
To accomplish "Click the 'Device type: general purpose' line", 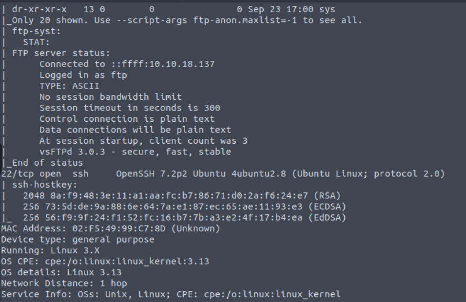I will coord(78,239).
